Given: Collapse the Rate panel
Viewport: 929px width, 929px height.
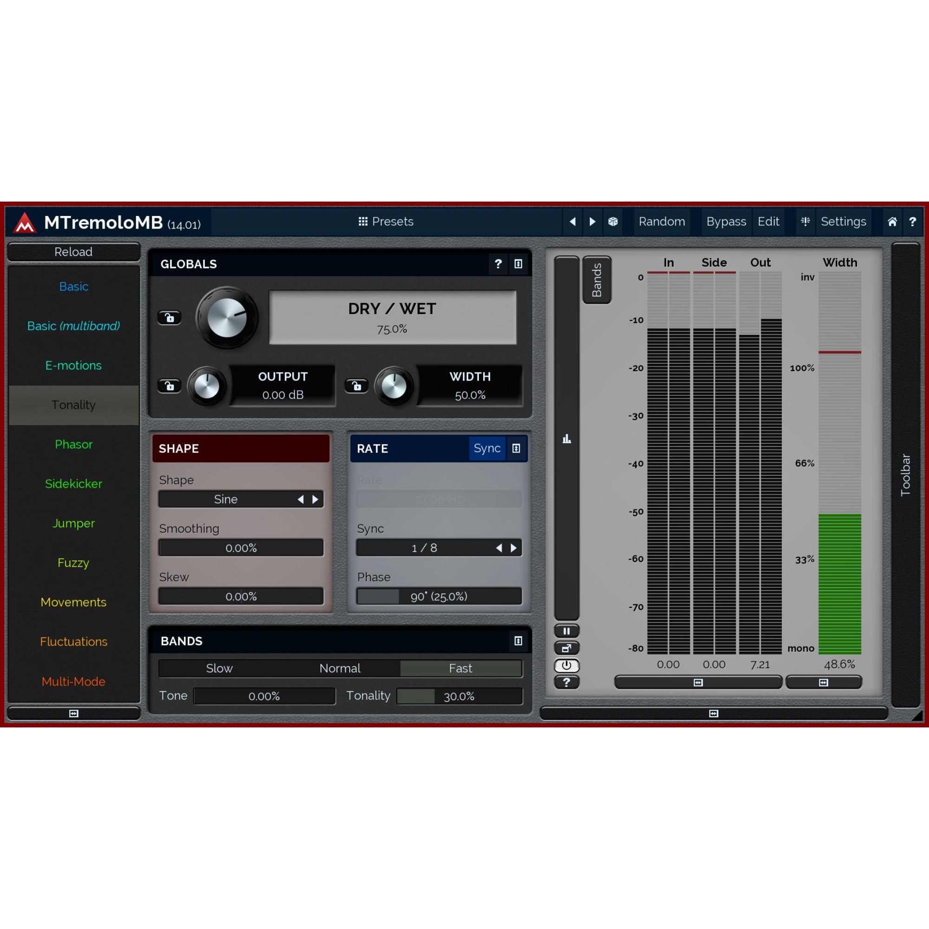Looking at the screenshot, I should pos(517,449).
